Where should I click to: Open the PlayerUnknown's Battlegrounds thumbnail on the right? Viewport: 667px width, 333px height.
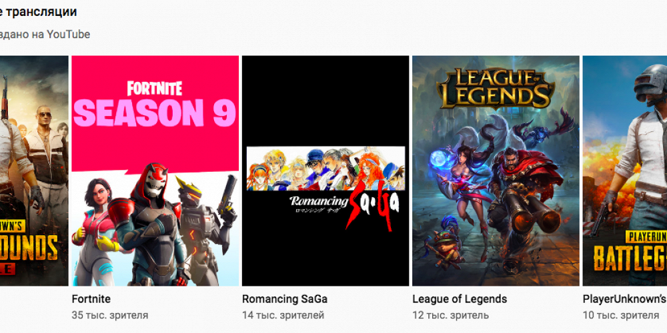(x=625, y=170)
